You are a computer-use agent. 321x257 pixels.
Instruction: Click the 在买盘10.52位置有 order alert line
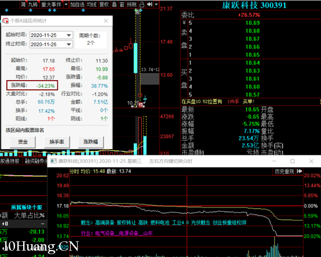(x=218, y=102)
